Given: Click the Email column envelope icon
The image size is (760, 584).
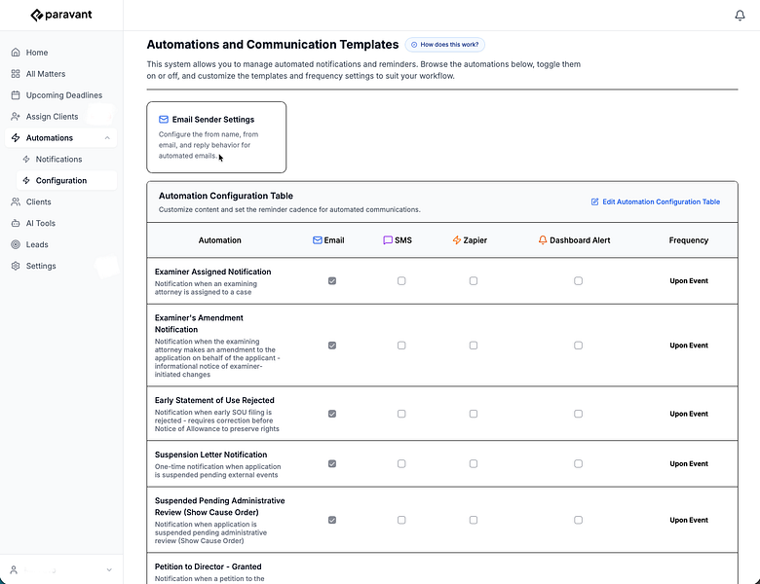Looking at the screenshot, I should [317, 240].
